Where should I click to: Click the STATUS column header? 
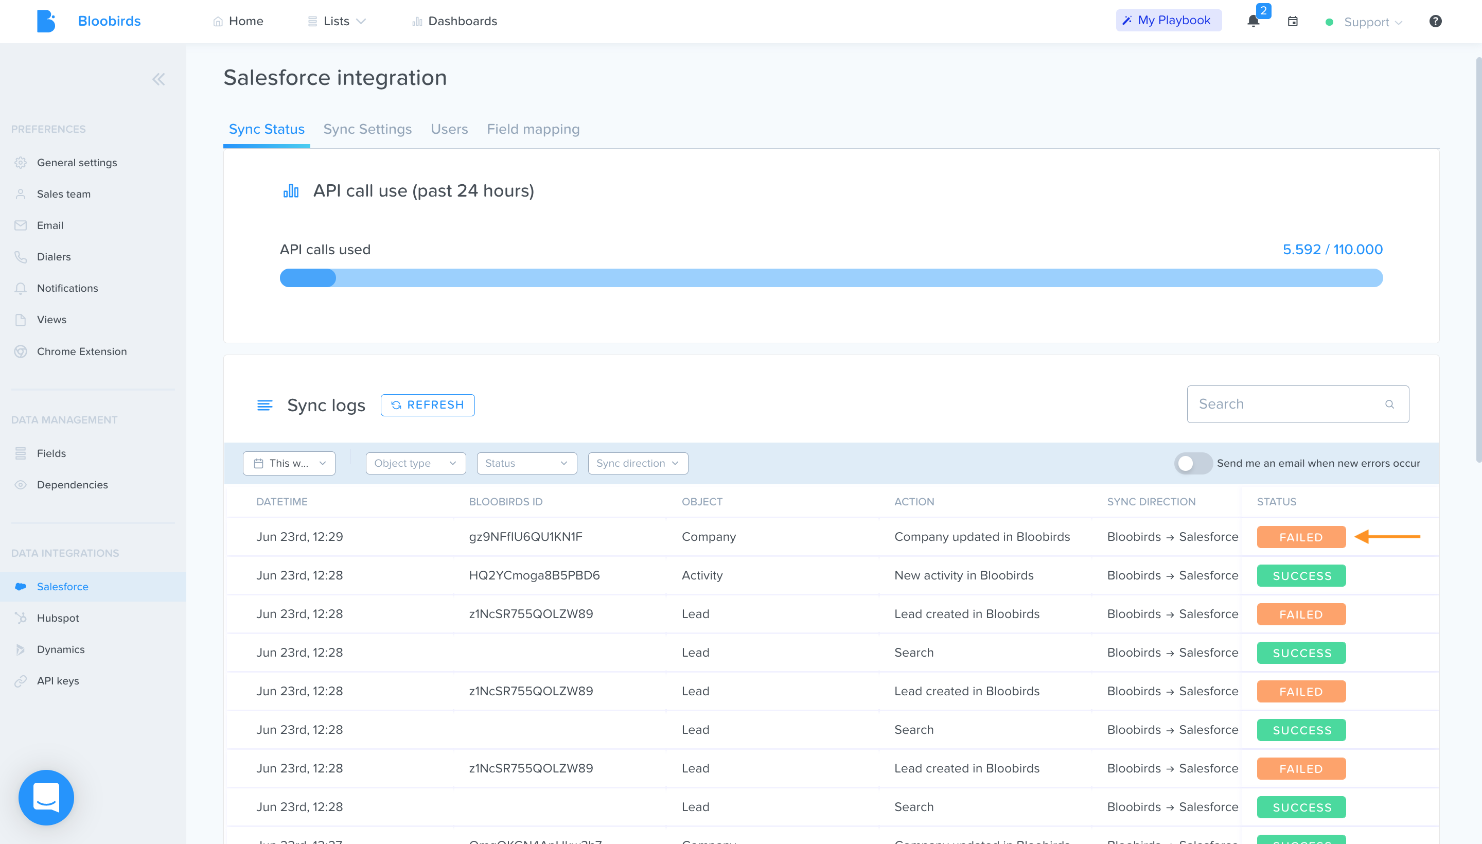pyautogui.click(x=1276, y=502)
